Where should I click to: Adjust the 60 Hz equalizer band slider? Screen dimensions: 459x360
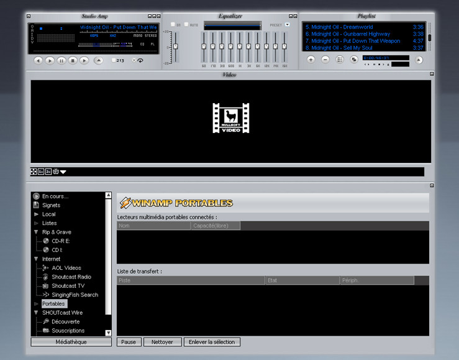pyautogui.click(x=204, y=47)
